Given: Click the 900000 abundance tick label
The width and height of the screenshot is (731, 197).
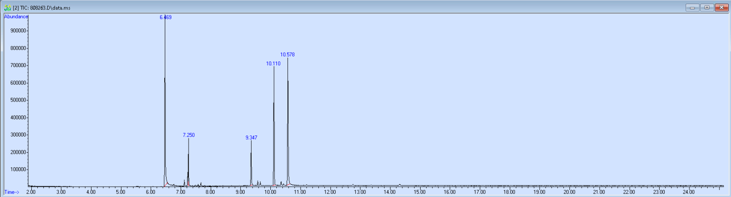Looking at the screenshot, I should [x=18, y=31].
